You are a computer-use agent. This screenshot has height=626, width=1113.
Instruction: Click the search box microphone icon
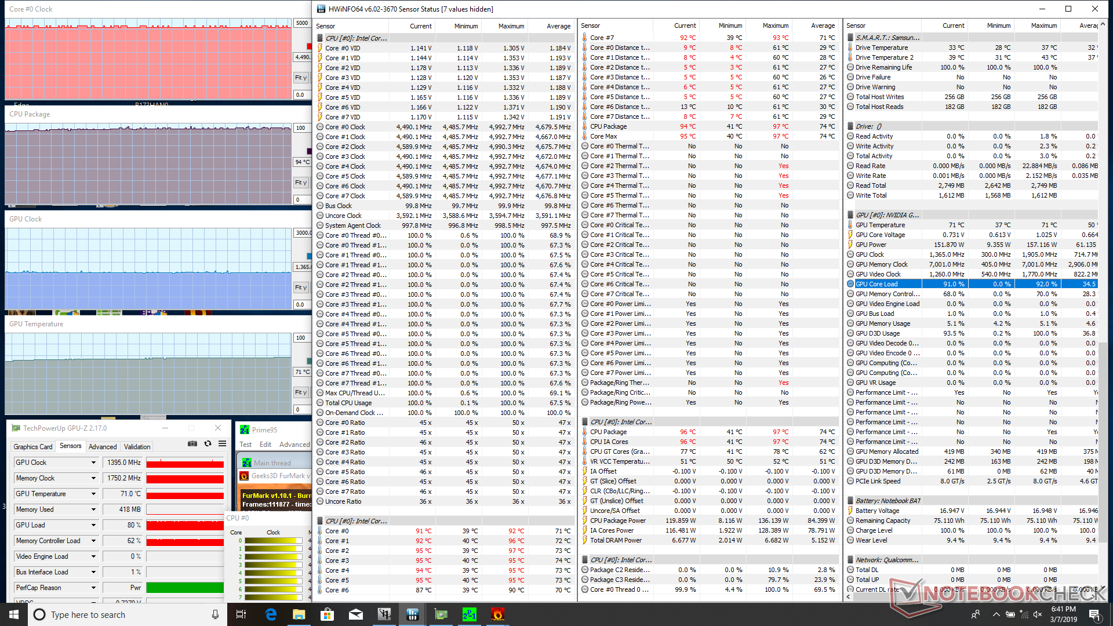click(x=215, y=614)
